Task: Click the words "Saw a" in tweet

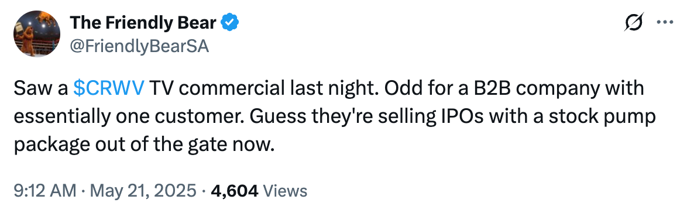Action: coord(41,88)
